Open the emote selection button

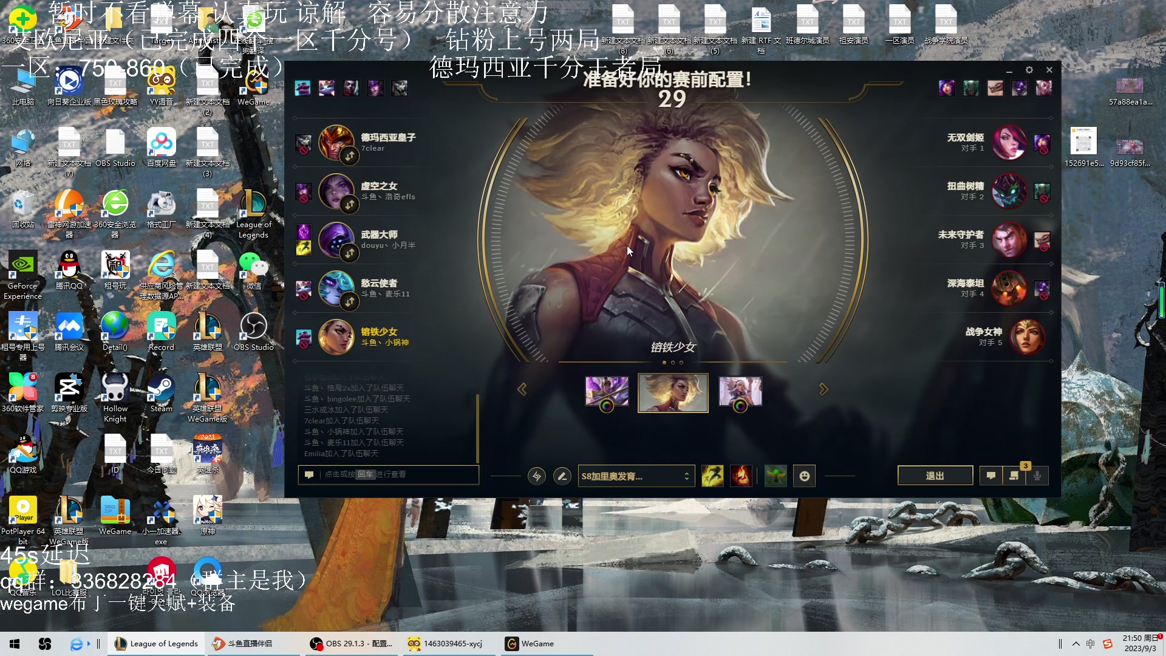click(x=805, y=476)
